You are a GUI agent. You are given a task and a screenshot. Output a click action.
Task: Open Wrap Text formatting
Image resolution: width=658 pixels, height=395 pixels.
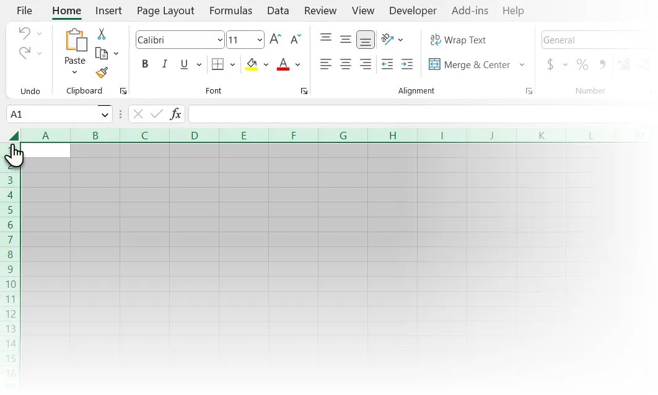458,40
